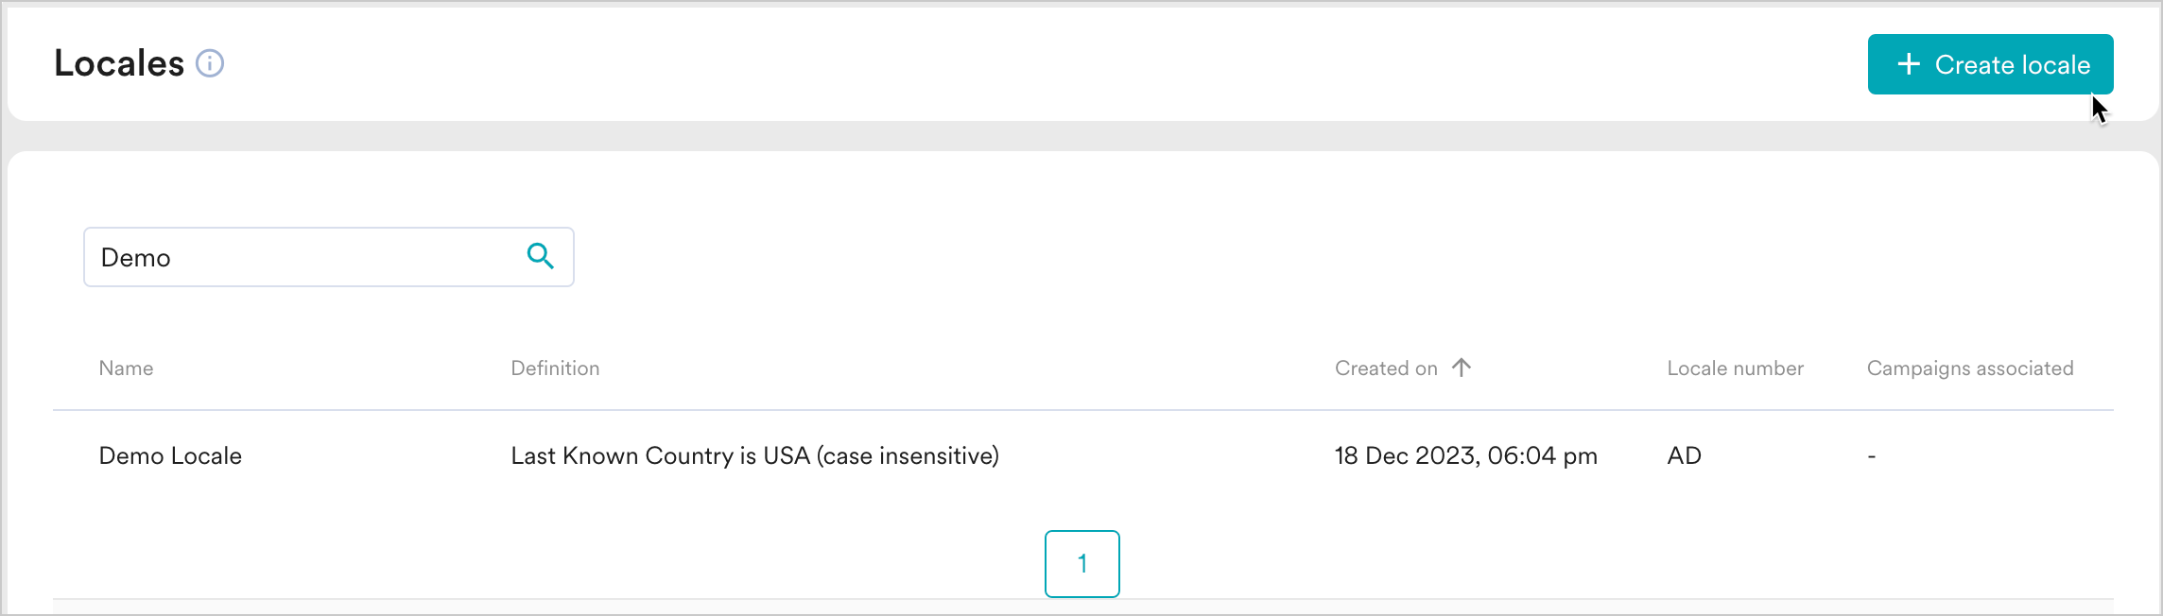Click the Locales page heading
The height and width of the screenshot is (616, 2163).
119,63
